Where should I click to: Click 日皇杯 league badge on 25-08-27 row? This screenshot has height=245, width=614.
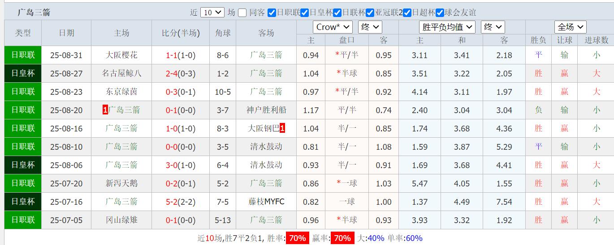click(x=23, y=73)
